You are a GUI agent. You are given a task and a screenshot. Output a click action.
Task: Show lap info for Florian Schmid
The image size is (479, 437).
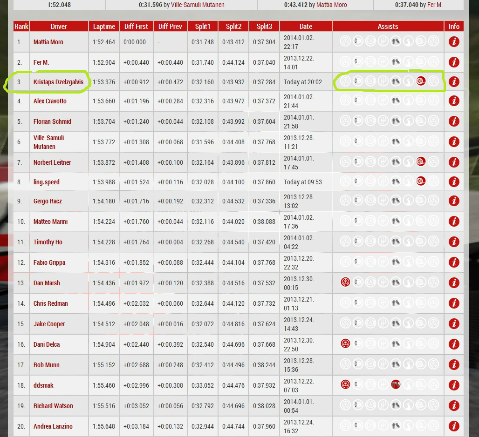click(454, 121)
